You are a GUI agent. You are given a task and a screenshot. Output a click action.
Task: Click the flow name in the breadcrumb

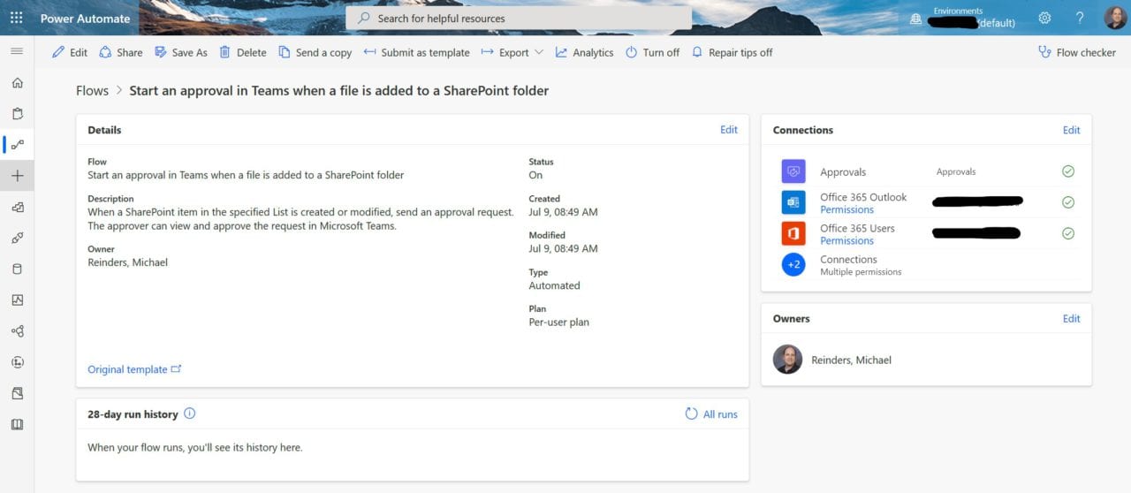pos(338,90)
